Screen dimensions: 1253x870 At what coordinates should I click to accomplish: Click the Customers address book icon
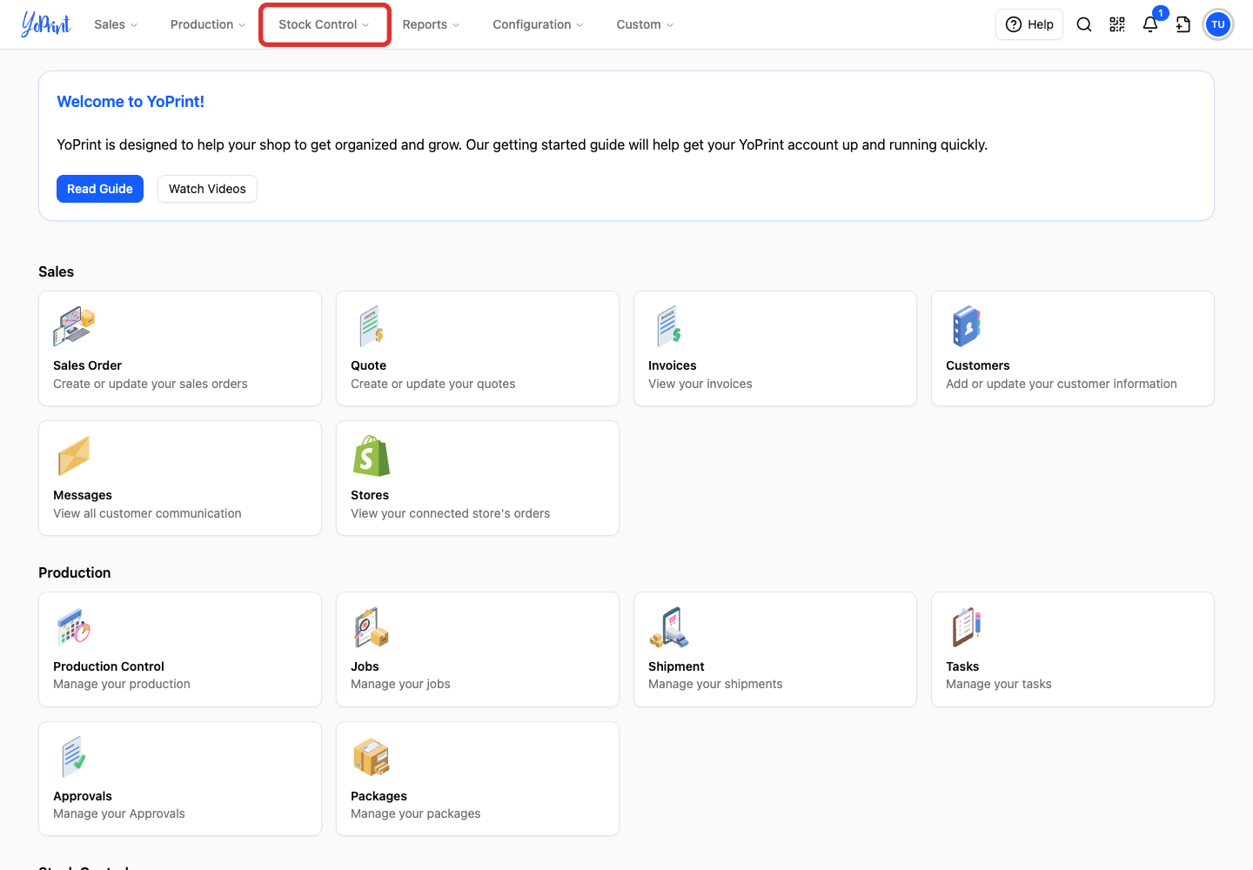[x=966, y=326]
